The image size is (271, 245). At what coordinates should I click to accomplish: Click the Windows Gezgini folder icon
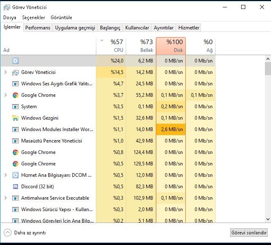(x=16, y=118)
